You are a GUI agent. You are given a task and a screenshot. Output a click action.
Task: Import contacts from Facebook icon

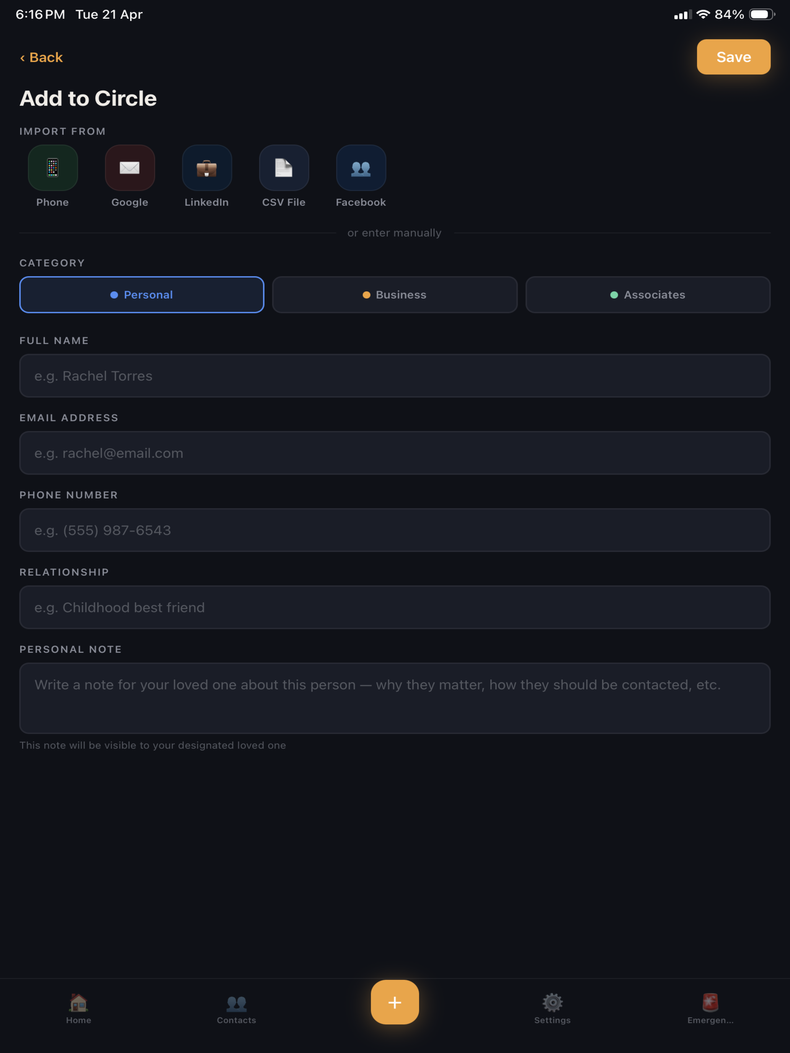coord(361,168)
